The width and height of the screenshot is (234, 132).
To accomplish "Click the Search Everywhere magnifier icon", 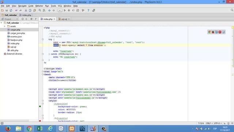I will pyautogui.click(x=232, y=10).
